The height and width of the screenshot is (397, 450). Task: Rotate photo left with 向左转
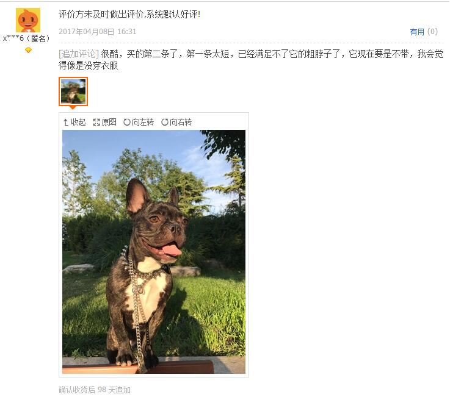pyautogui.click(x=139, y=123)
